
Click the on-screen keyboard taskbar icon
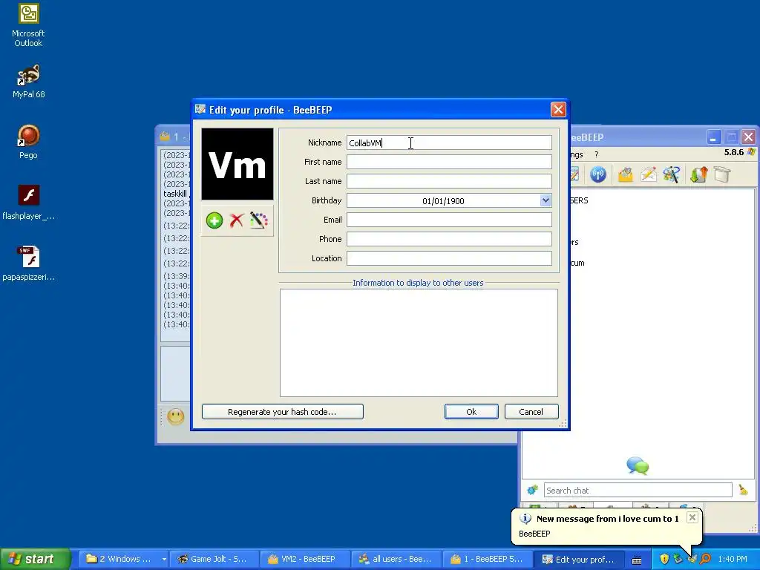(637, 560)
